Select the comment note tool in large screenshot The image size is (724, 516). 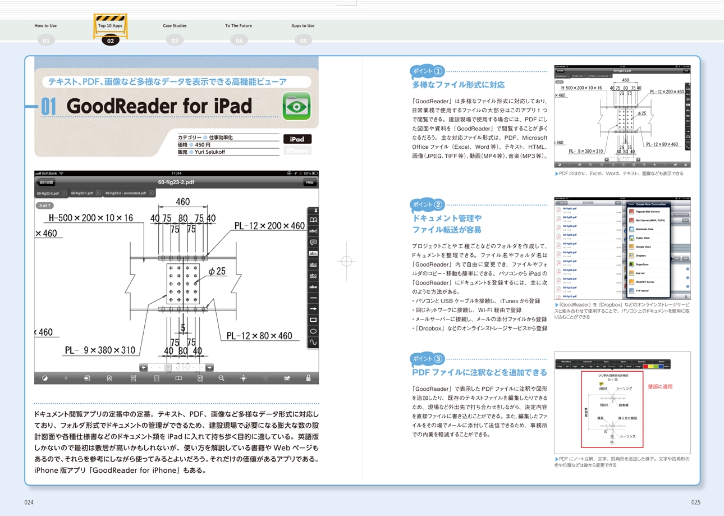pos(313,243)
